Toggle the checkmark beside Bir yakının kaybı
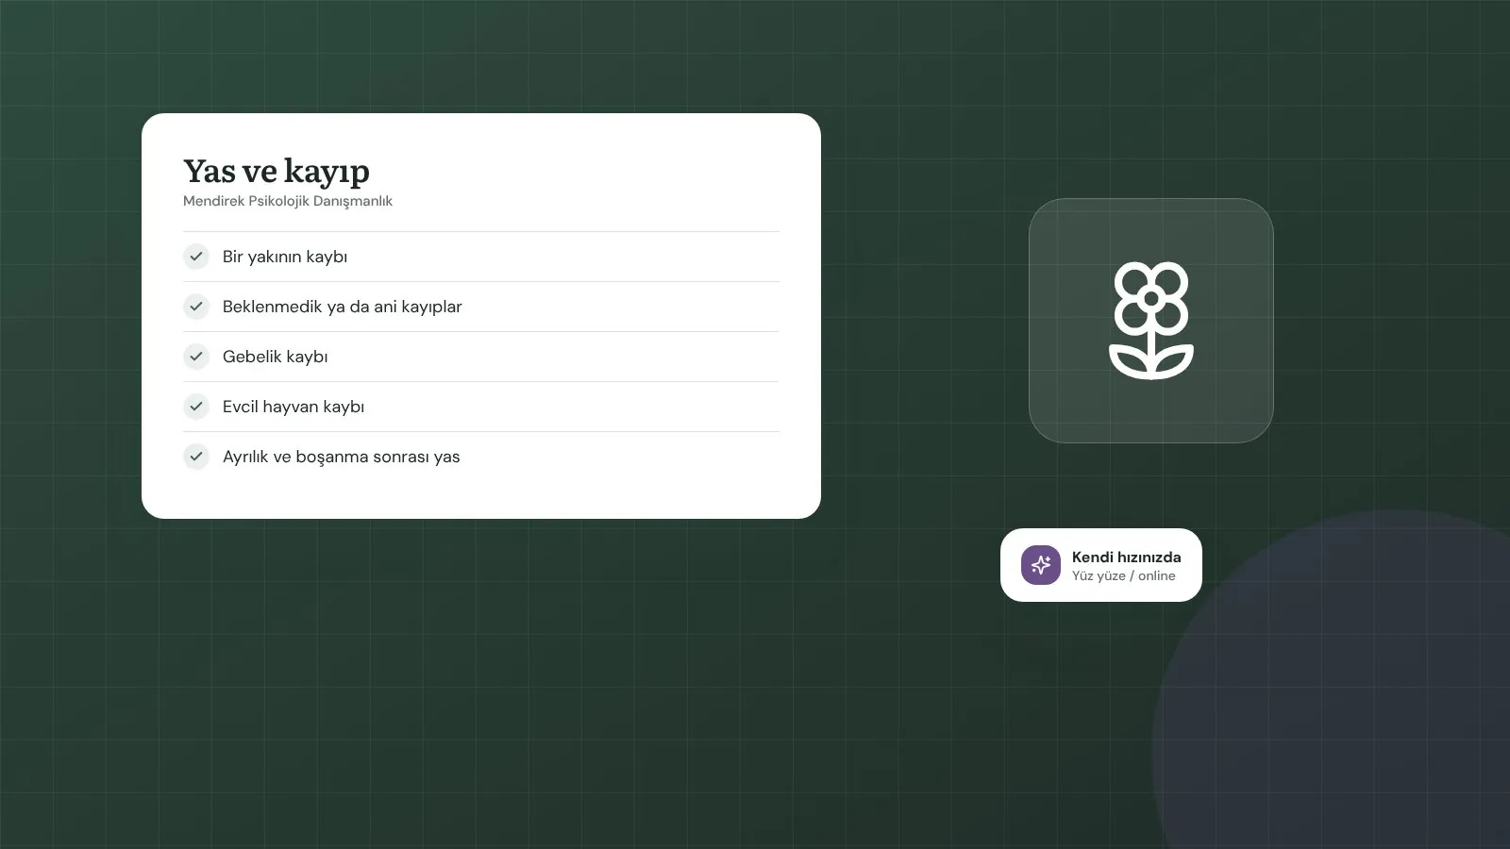This screenshot has height=849, width=1510. (196, 257)
